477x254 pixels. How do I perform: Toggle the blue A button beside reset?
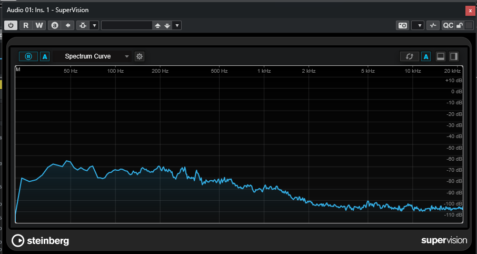pos(426,56)
